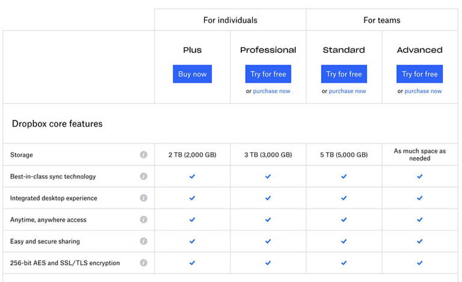Viewport: 462px width, 282px height.
Task: Click info icon beside Anytime, anywhere access
Action: pyautogui.click(x=144, y=219)
